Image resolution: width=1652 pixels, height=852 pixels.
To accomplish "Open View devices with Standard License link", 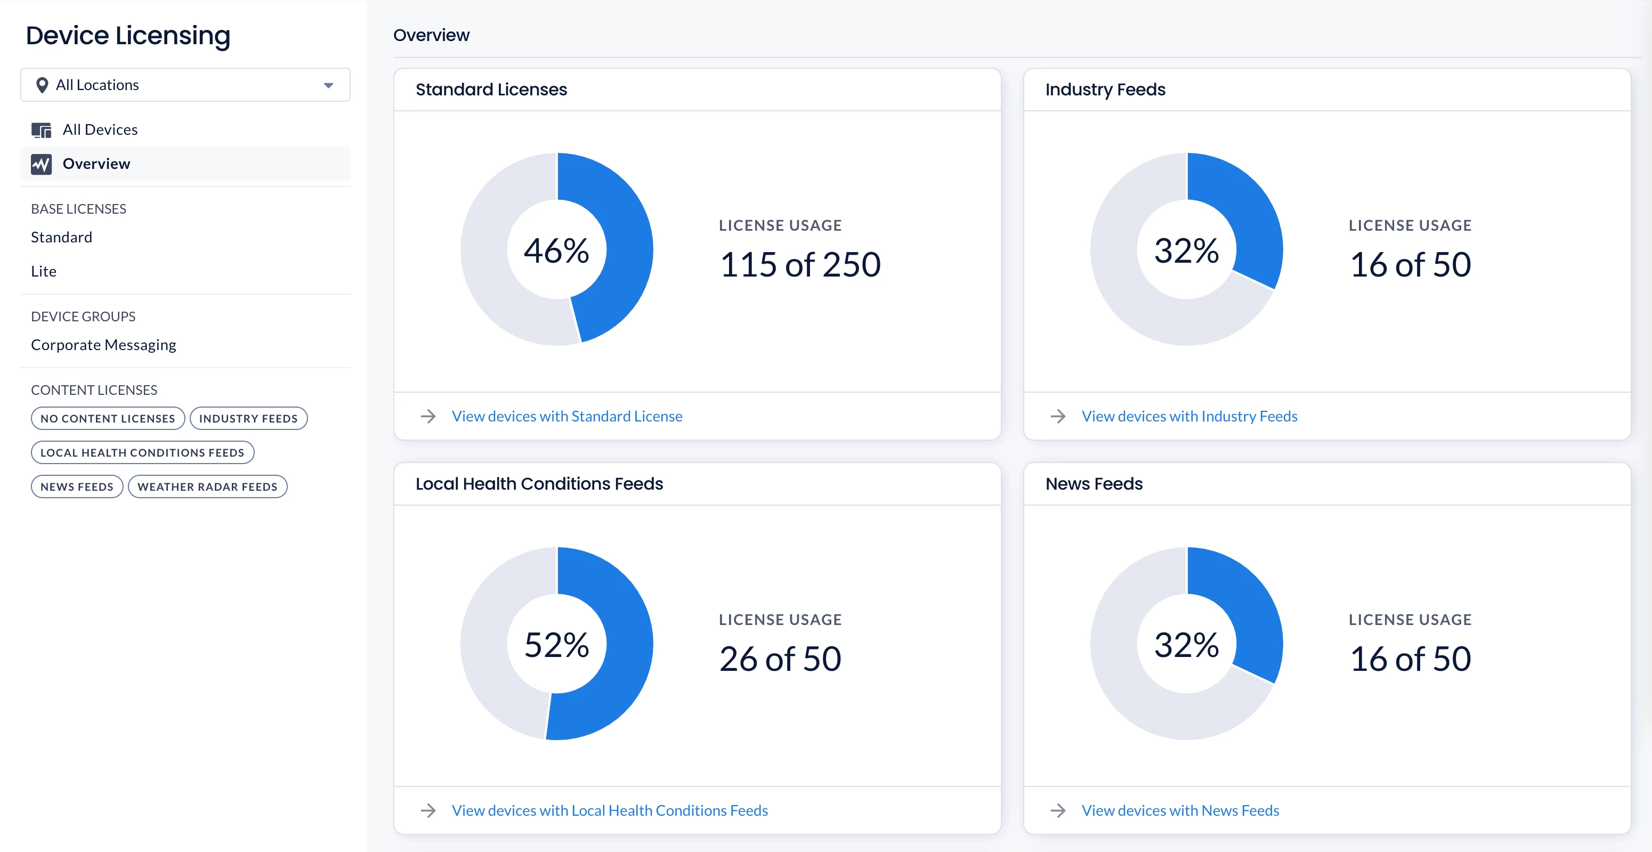I will pos(567,417).
